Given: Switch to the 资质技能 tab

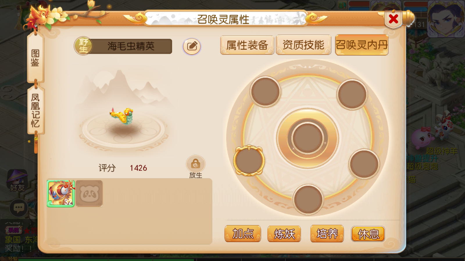Looking at the screenshot, I should [303, 45].
